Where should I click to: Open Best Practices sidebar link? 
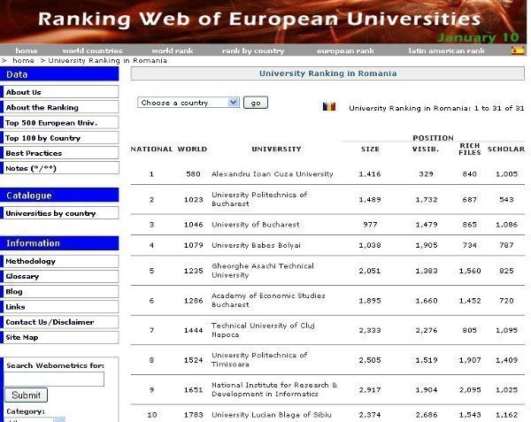61,153
